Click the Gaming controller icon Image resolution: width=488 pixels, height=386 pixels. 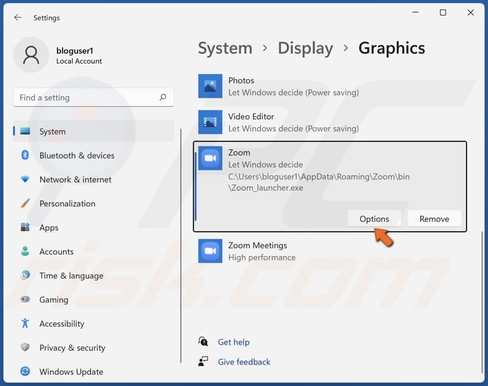(25, 299)
